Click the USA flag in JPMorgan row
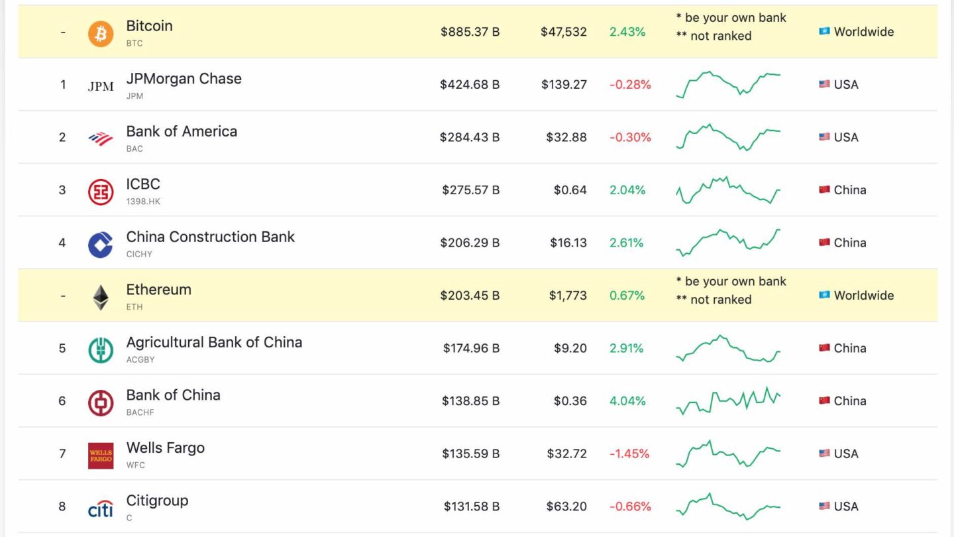Viewport: 954px width, 537px height. pyautogui.click(x=824, y=84)
